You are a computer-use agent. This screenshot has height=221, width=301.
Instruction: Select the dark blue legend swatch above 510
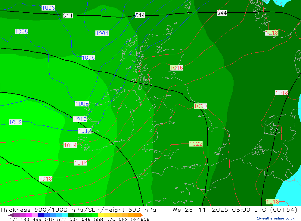click(x=41, y=215)
